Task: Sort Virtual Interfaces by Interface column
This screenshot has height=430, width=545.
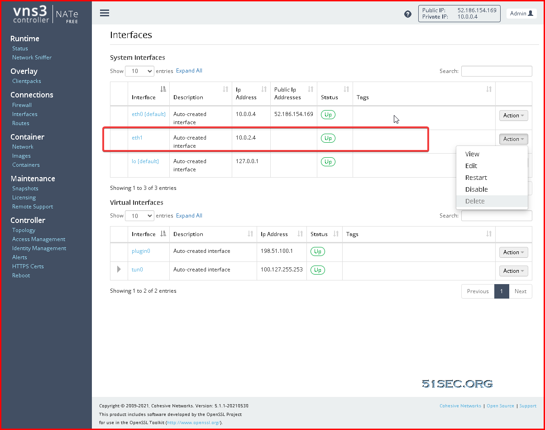Action: pyautogui.click(x=148, y=234)
